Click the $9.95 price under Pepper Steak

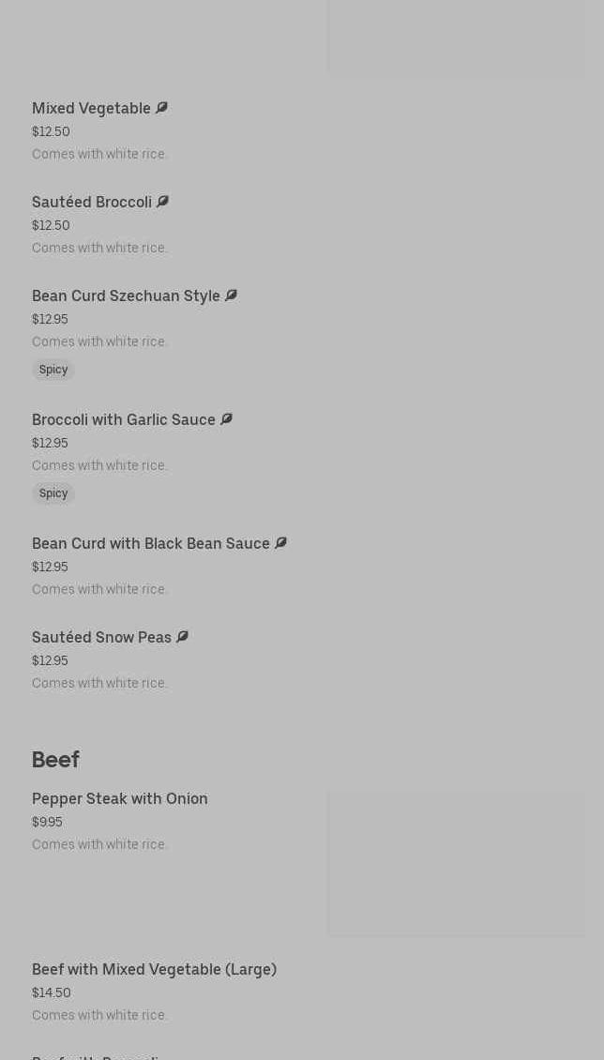pyautogui.click(x=47, y=822)
